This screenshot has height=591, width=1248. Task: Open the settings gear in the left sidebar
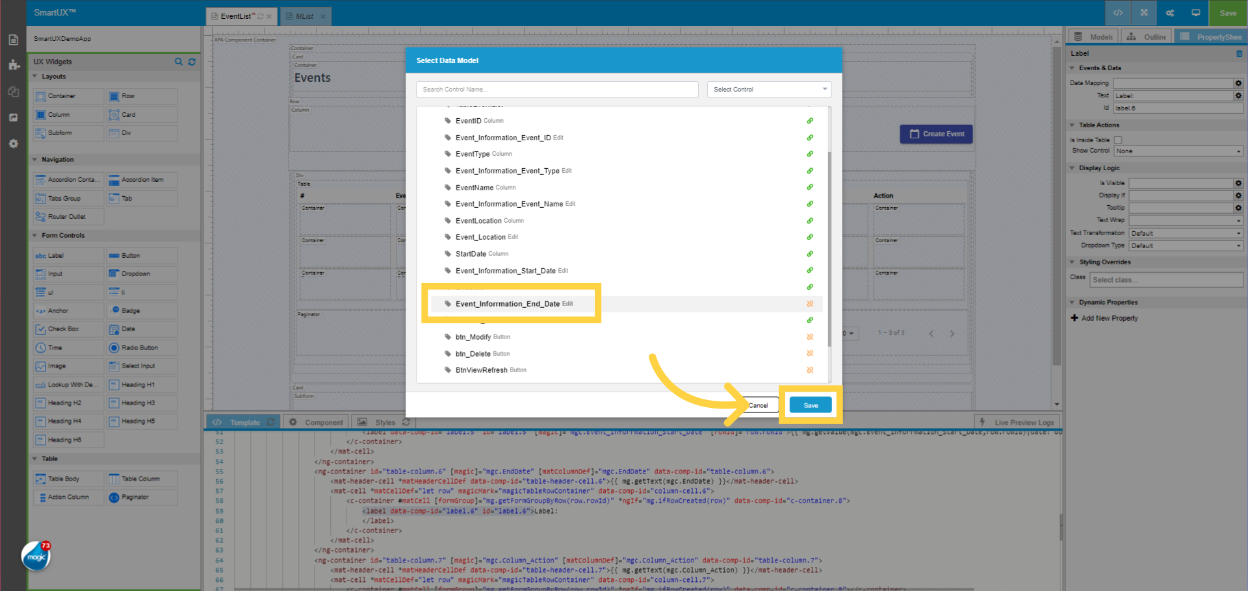(x=13, y=144)
